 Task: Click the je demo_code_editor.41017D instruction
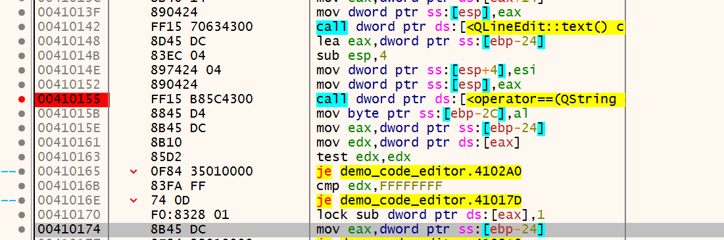click(x=419, y=201)
